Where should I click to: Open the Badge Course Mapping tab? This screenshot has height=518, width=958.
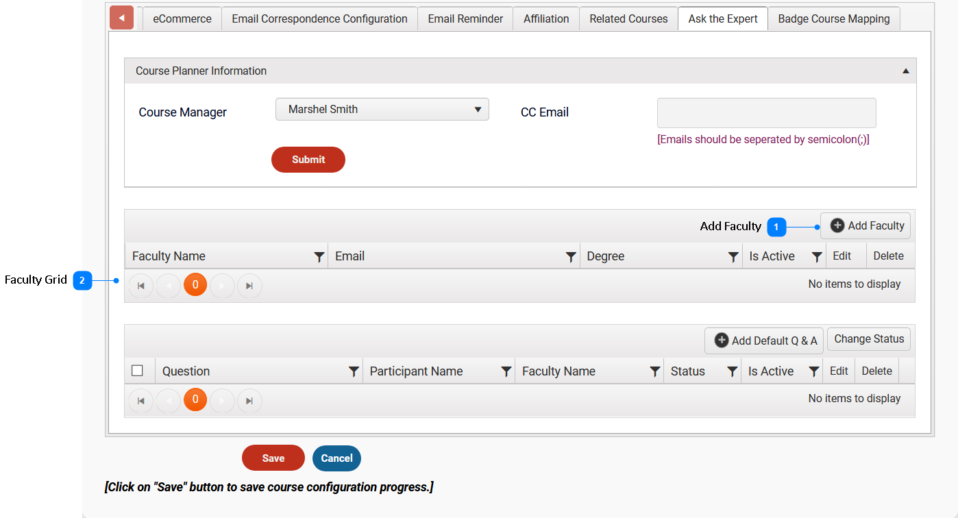[833, 18]
